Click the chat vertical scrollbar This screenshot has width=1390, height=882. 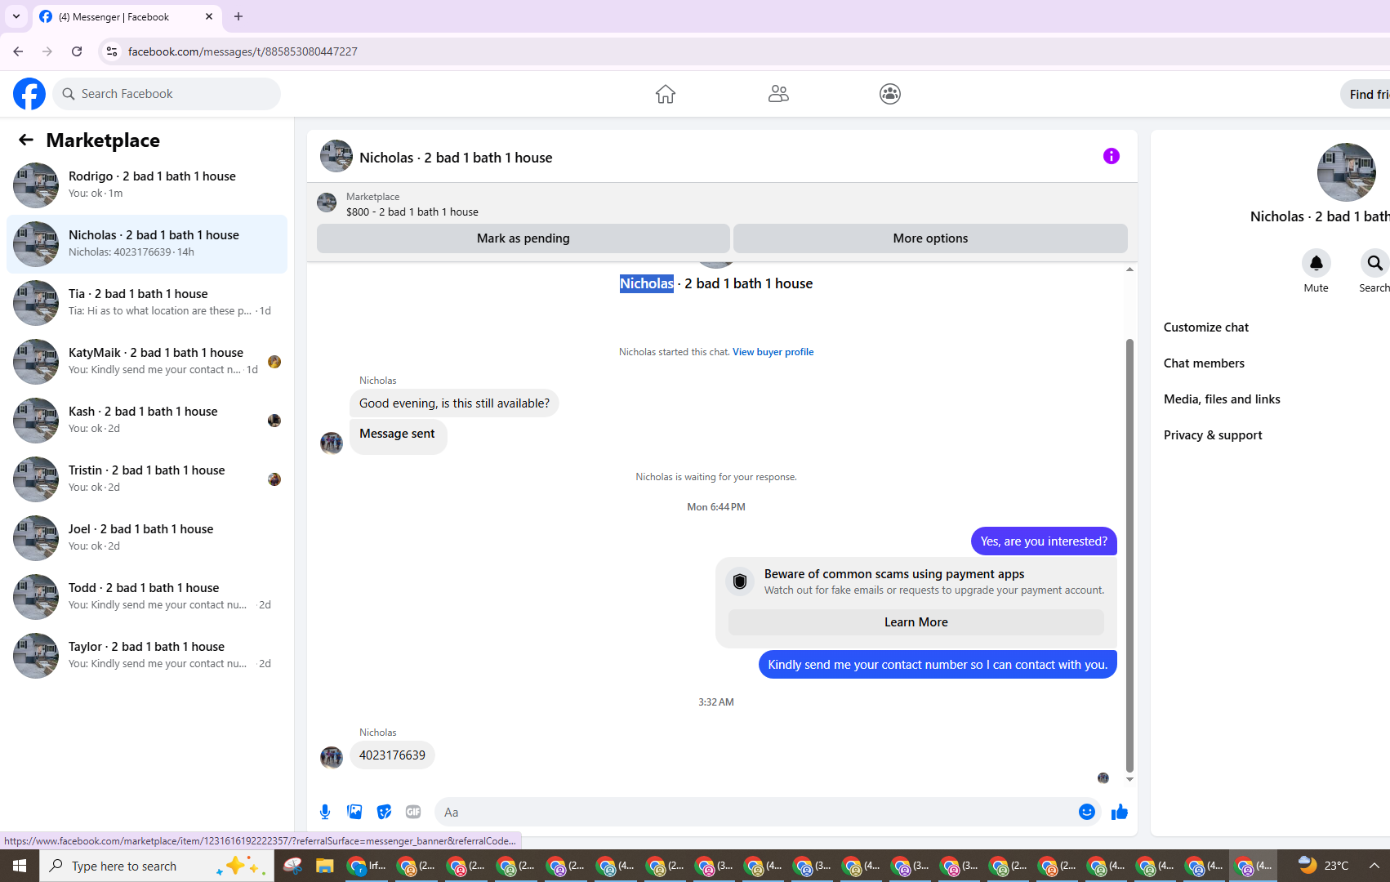(x=1129, y=555)
